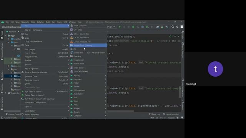246x138 pixels.
Task: Click the green Debug bug toolbar icon
Action: (x=133, y=27)
